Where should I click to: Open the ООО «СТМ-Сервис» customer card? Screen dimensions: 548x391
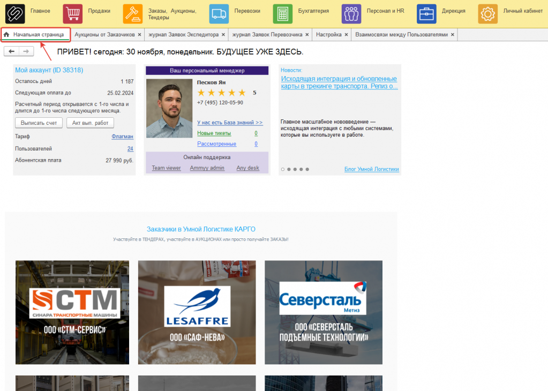pyautogui.click(x=72, y=312)
